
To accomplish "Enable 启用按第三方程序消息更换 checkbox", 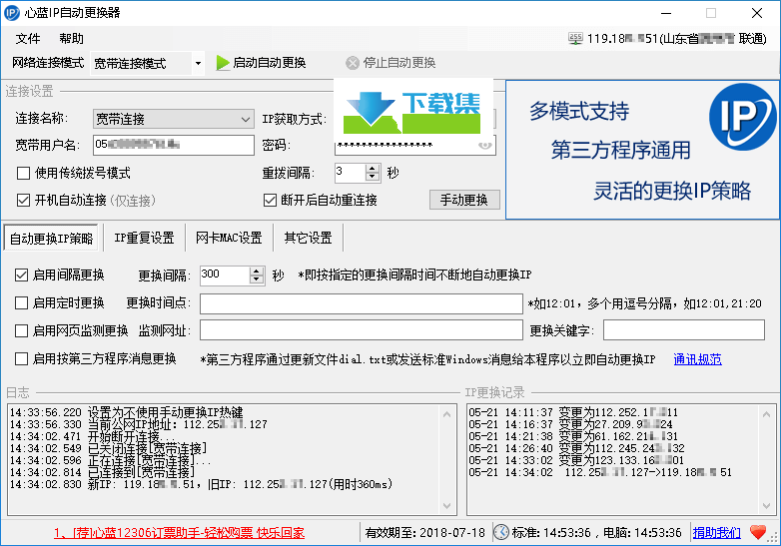I will tap(21, 359).
